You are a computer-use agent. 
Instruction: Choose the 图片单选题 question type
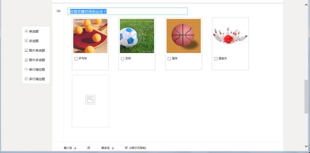[x=35, y=50]
